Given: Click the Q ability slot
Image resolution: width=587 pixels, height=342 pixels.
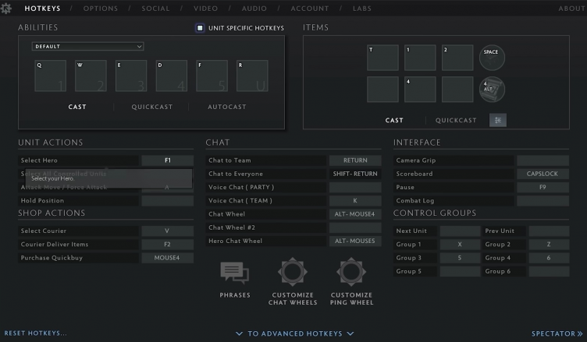Looking at the screenshot, I should [50, 76].
